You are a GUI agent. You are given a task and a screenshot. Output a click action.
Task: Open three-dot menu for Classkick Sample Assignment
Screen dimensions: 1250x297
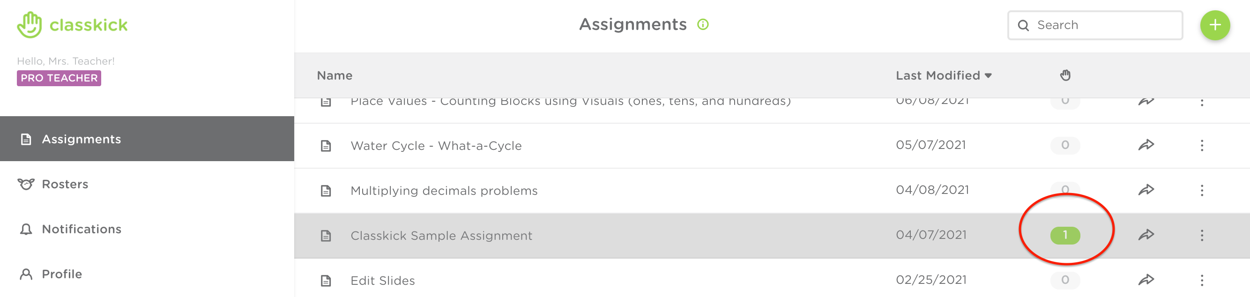[x=1202, y=236]
